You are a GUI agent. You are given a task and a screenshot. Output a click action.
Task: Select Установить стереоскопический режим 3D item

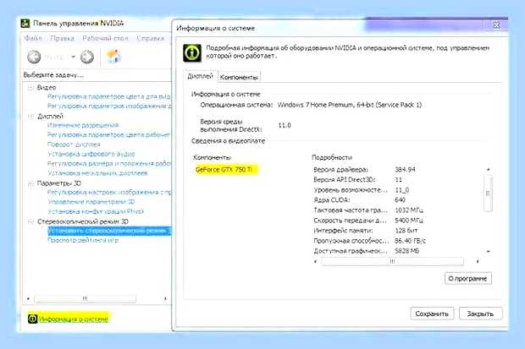pyautogui.click(x=109, y=231)
